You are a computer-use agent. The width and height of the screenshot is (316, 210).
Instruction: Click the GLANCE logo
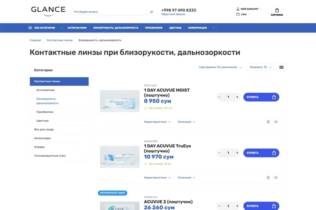coord(48,11)
